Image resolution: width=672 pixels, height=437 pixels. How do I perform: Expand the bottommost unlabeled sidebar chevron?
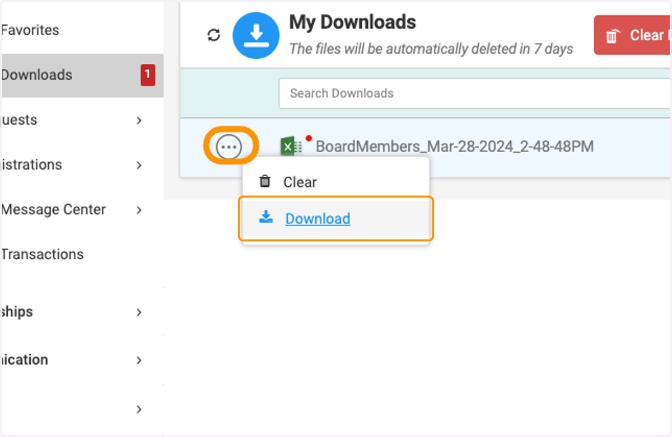[139, 410]
